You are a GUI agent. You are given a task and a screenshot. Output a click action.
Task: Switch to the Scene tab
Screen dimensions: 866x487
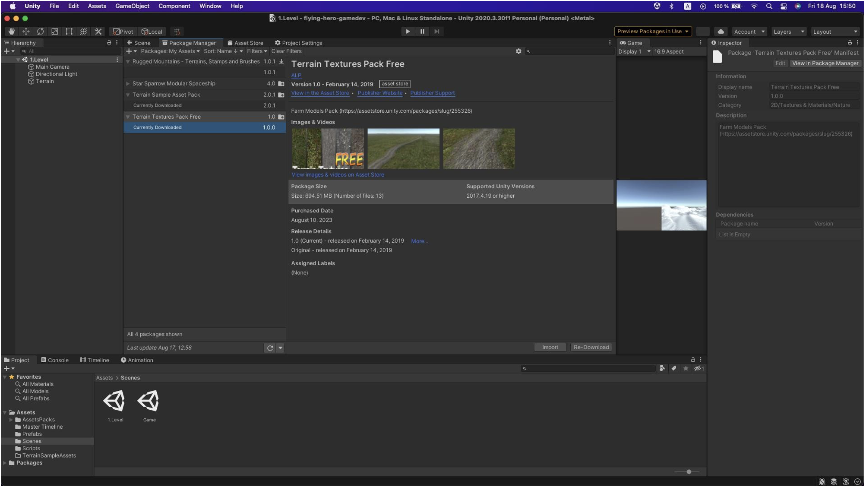[x=139, y=43]
